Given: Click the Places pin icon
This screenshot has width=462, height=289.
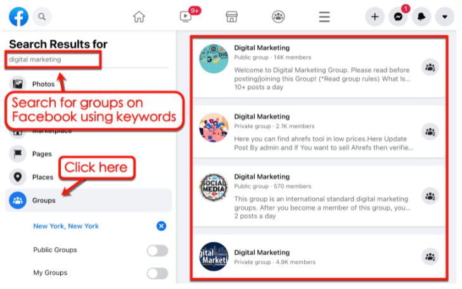Looking at the screenshot, I should click(x=18, y=177).
